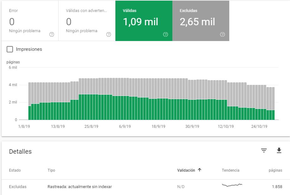The image size is (290, 195).
Task: Open help icon on Válidas card
Action: click(165, 34)
